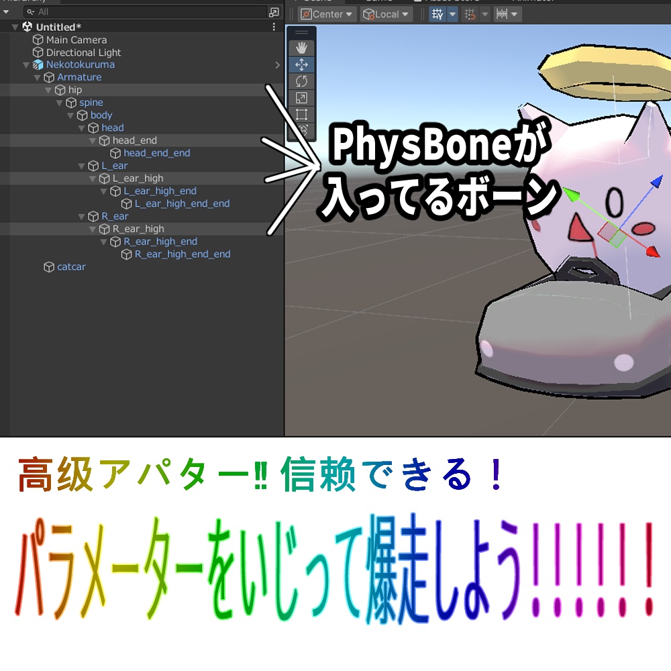This screenshot has height=671, width=671.
Task: Open the Local handle orientation dropdown
Action: point(386,14)
